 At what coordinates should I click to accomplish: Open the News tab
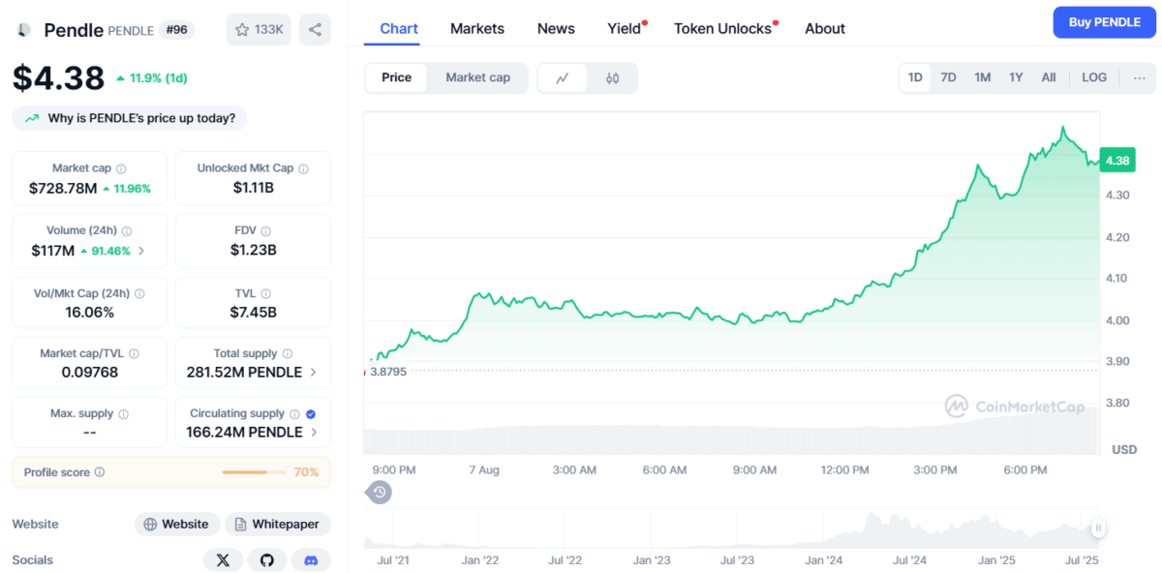556,28
